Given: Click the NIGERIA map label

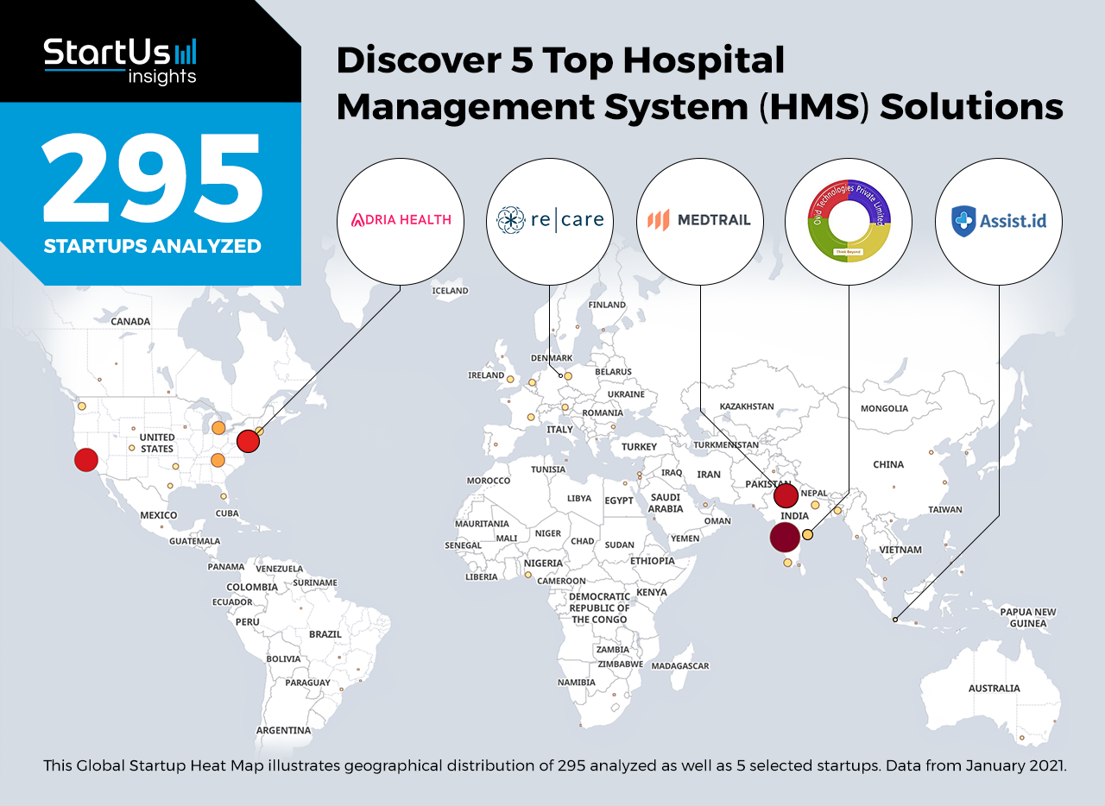Looking at the screenshot, I should (543, 564).
